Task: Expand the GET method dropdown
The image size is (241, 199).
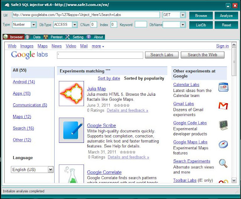Action: [183, 15]
